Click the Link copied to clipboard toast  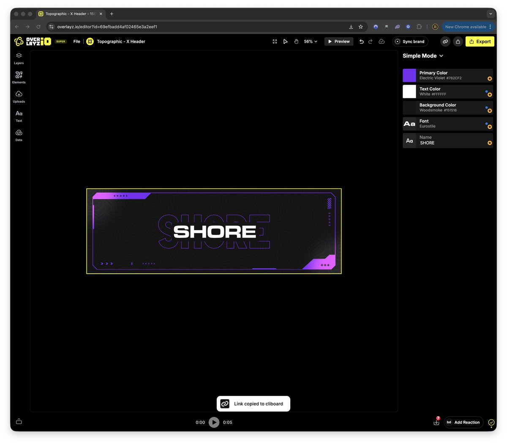[x=253, y=403]
